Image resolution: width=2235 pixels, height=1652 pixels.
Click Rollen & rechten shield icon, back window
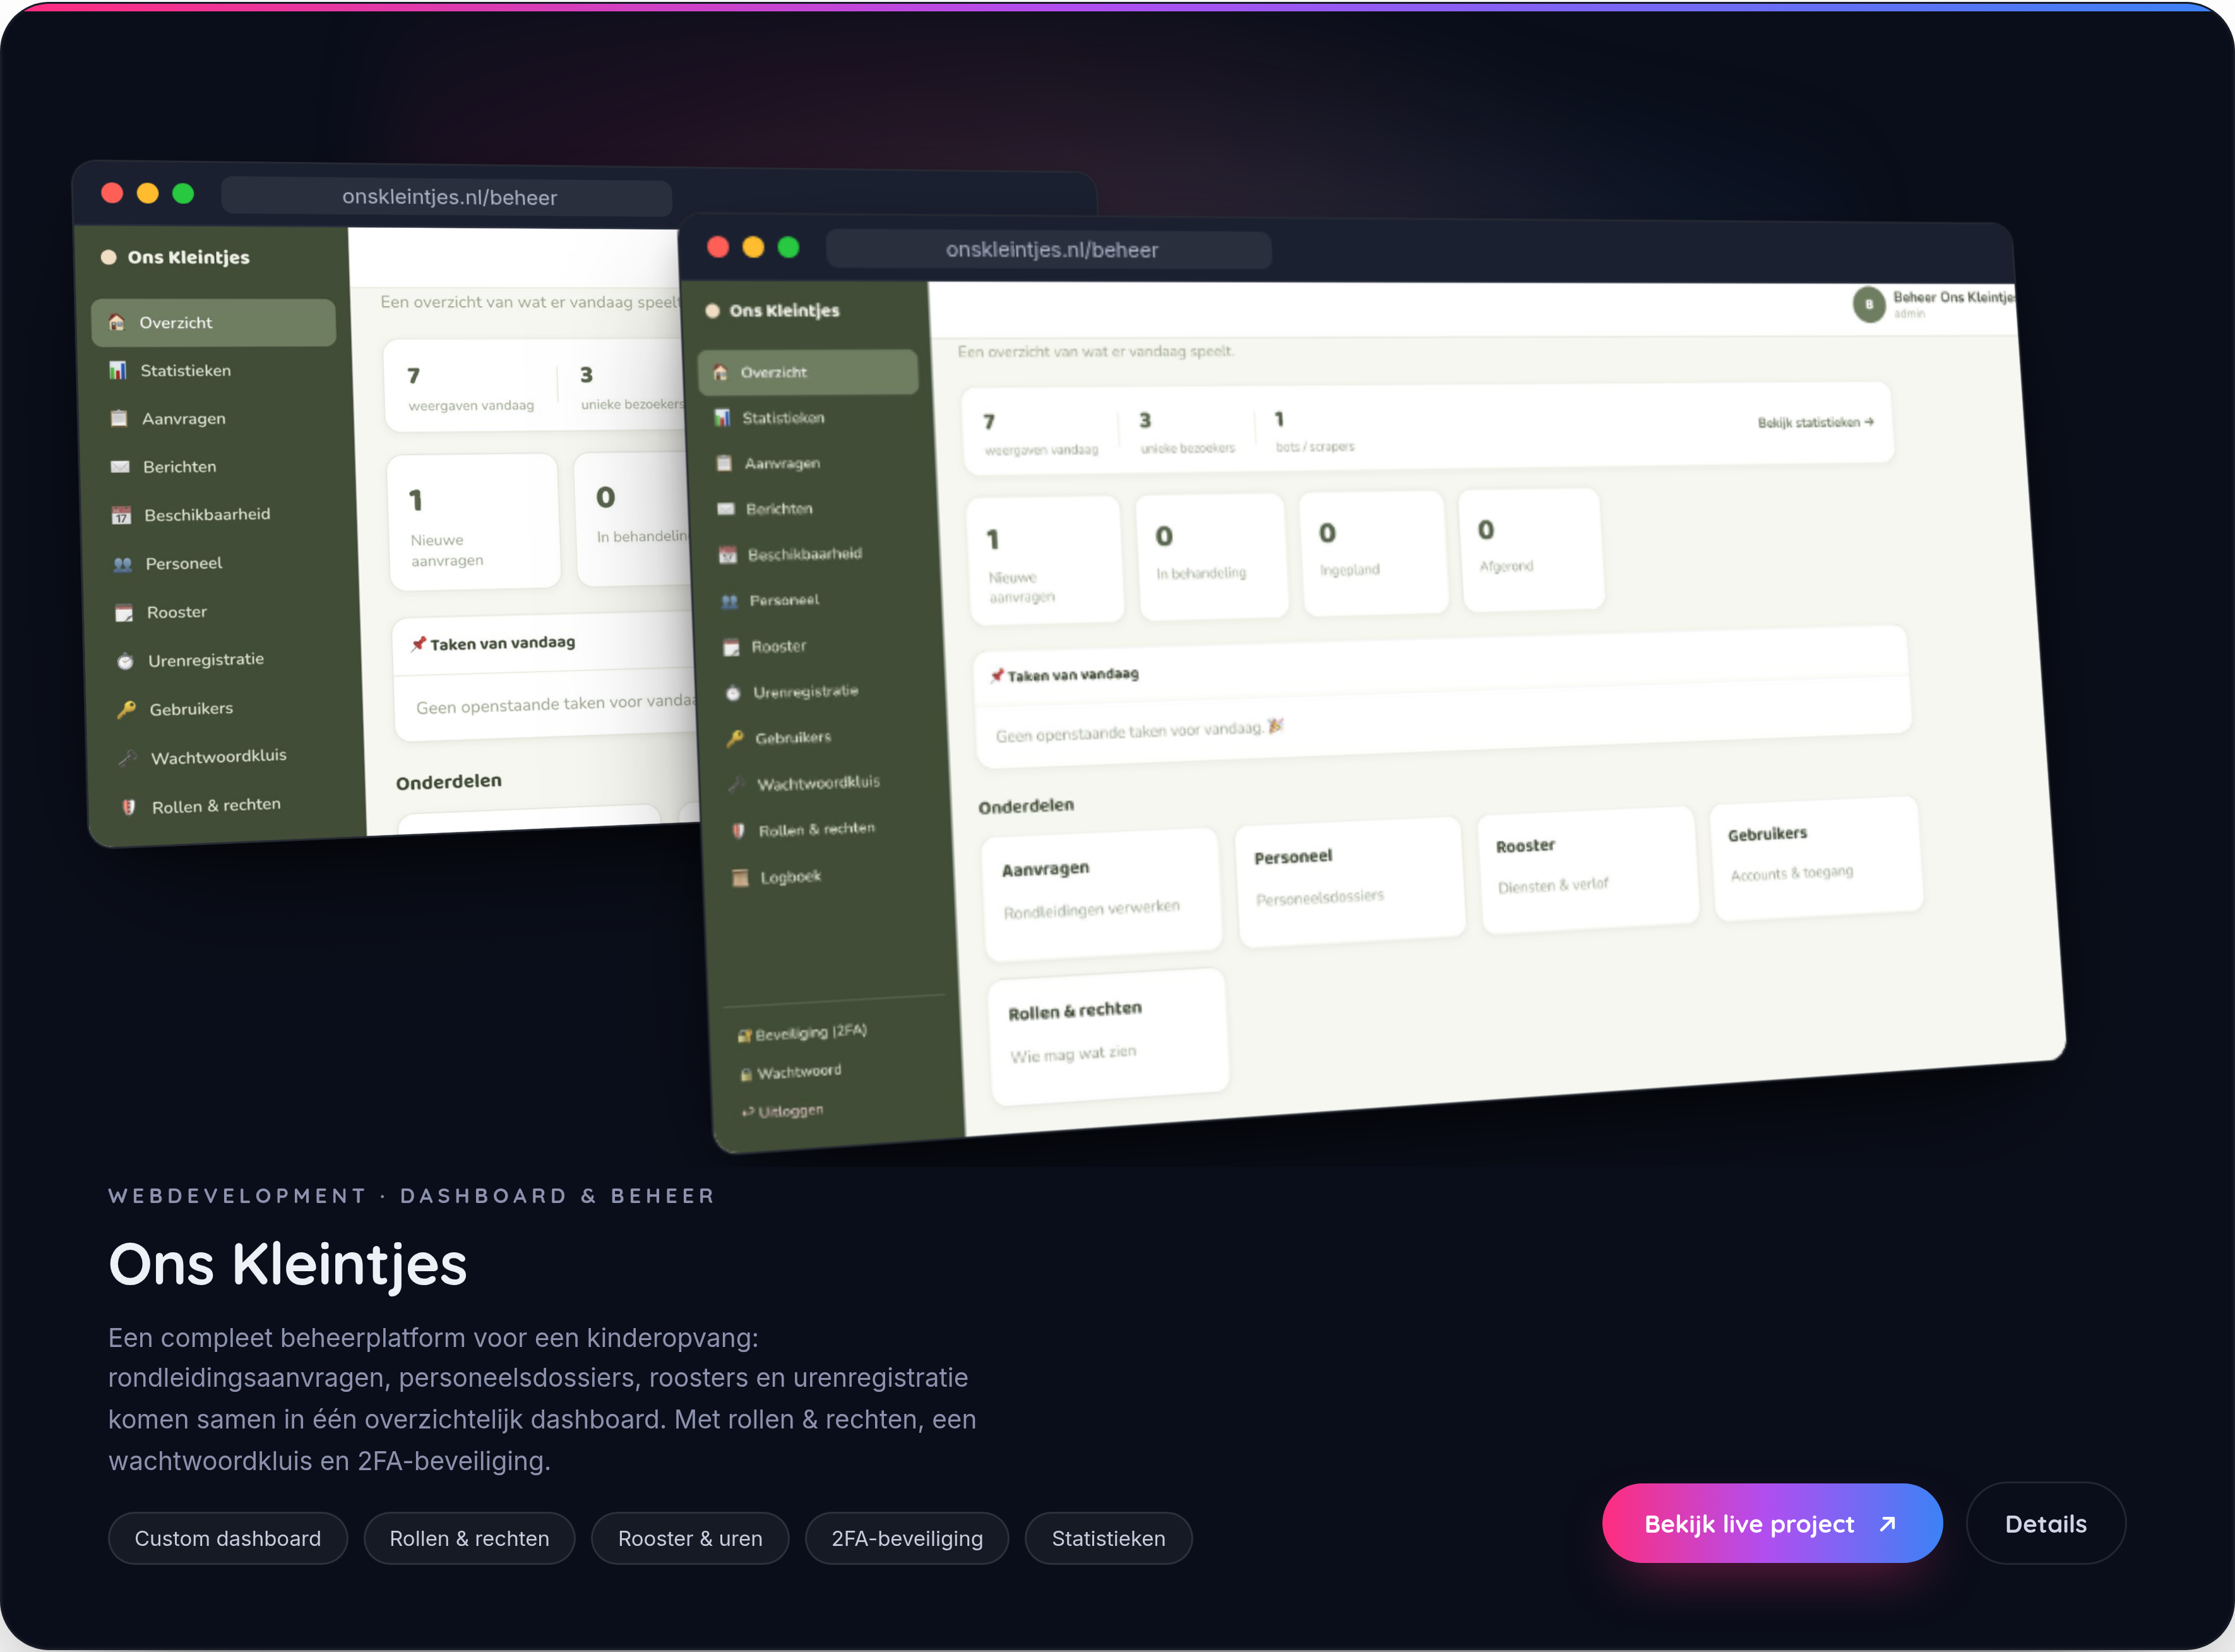(129, 807)
